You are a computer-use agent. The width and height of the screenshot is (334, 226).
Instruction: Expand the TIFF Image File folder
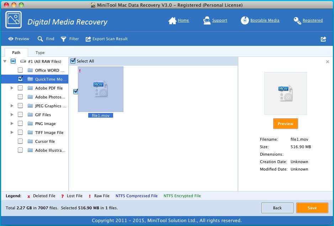point(12,132)
